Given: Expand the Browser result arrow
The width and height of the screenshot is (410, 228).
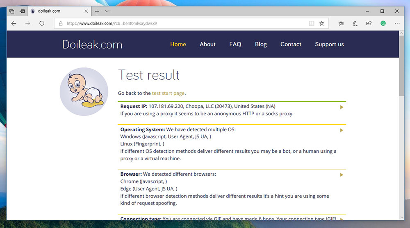Looking at the screenshot, I should pos(342,175).
